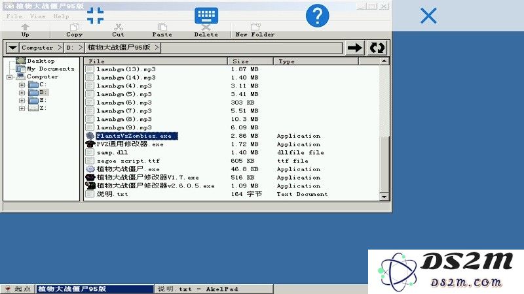Select PlantsVsZombies.exe file name

137,136
